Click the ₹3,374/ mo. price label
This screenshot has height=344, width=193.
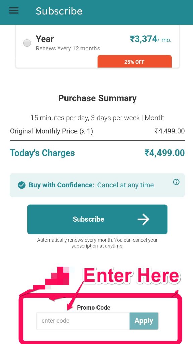[151, 39]
